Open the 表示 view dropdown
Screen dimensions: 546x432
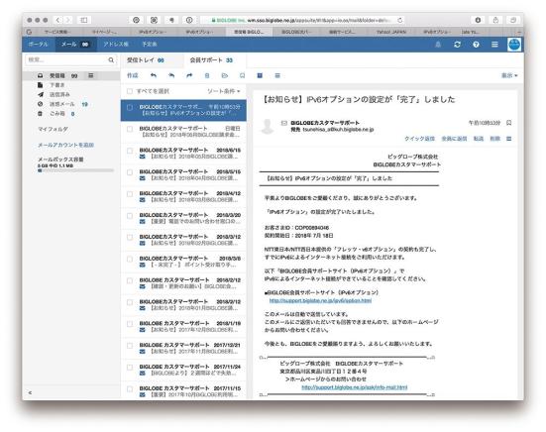(509, 75)
